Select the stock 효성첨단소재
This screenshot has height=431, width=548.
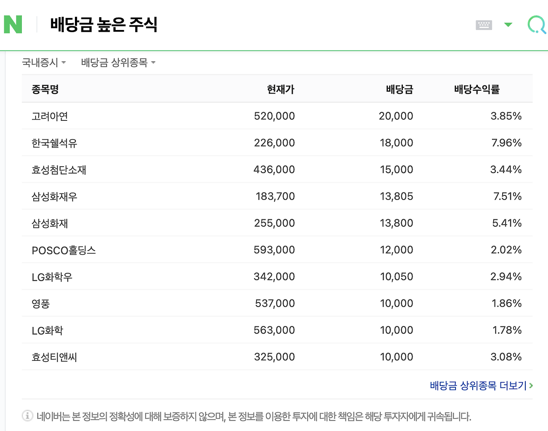pos(59,170)
